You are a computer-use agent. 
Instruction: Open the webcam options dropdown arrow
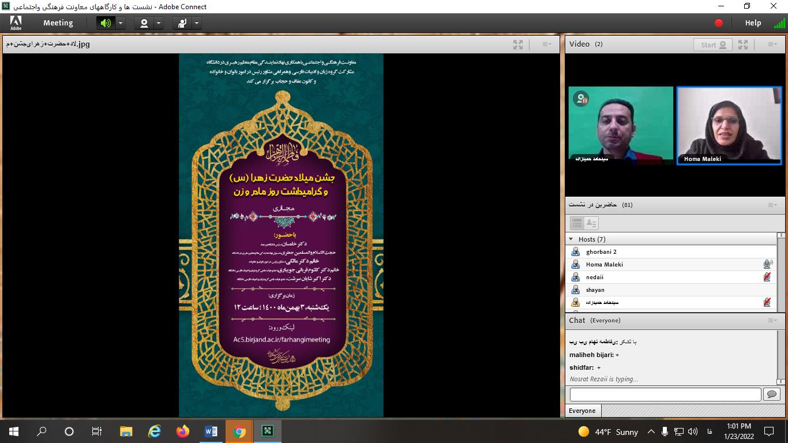click(159, 23)
